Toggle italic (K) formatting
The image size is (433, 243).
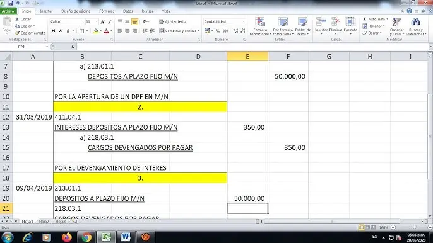[x=61, y=31]
